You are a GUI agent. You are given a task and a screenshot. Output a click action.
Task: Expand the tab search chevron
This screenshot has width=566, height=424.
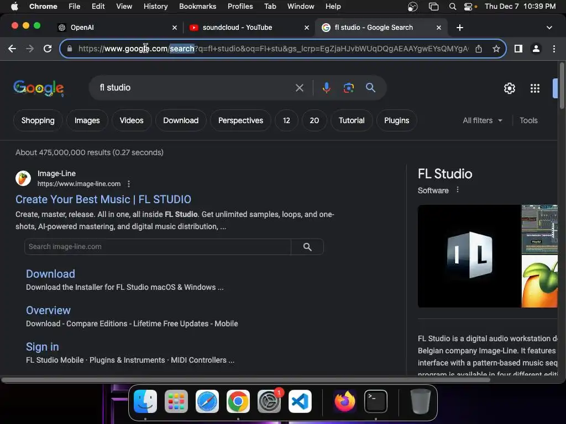[549, 28]
